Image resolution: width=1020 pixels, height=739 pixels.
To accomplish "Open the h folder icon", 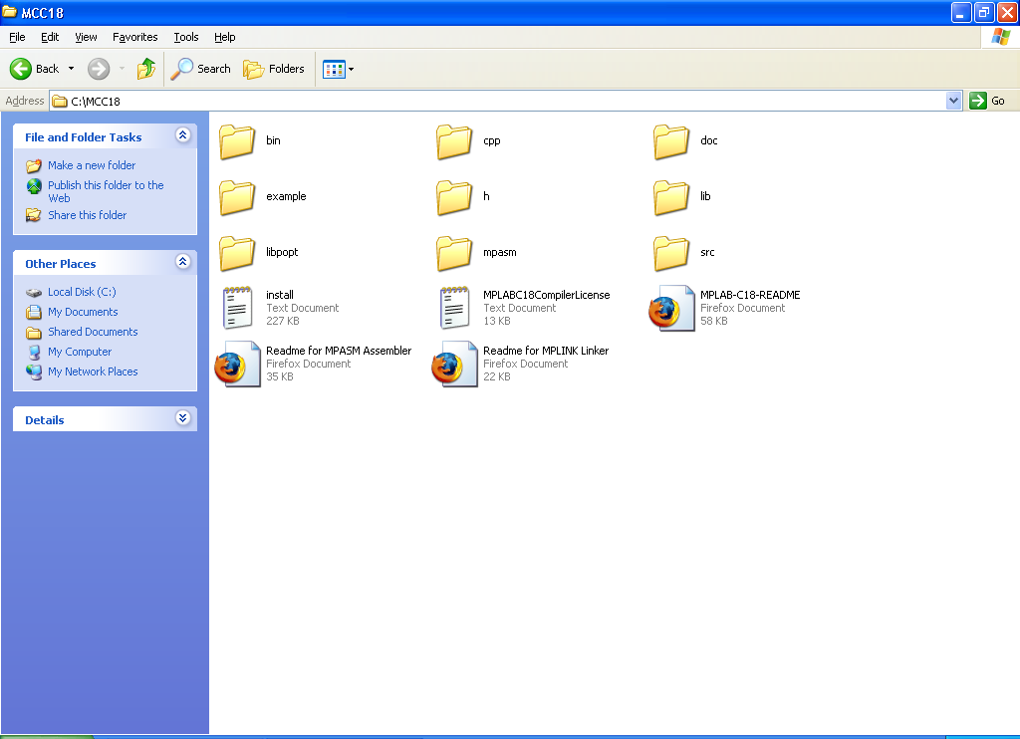I will pos(454,197).
